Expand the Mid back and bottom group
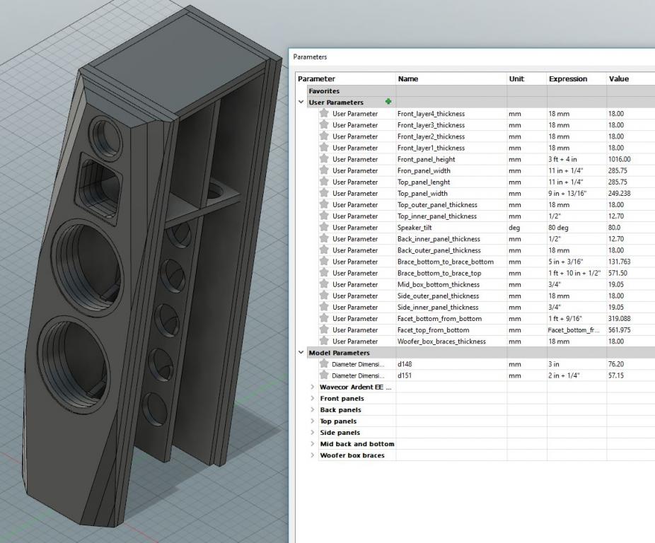 coord(313,443)
